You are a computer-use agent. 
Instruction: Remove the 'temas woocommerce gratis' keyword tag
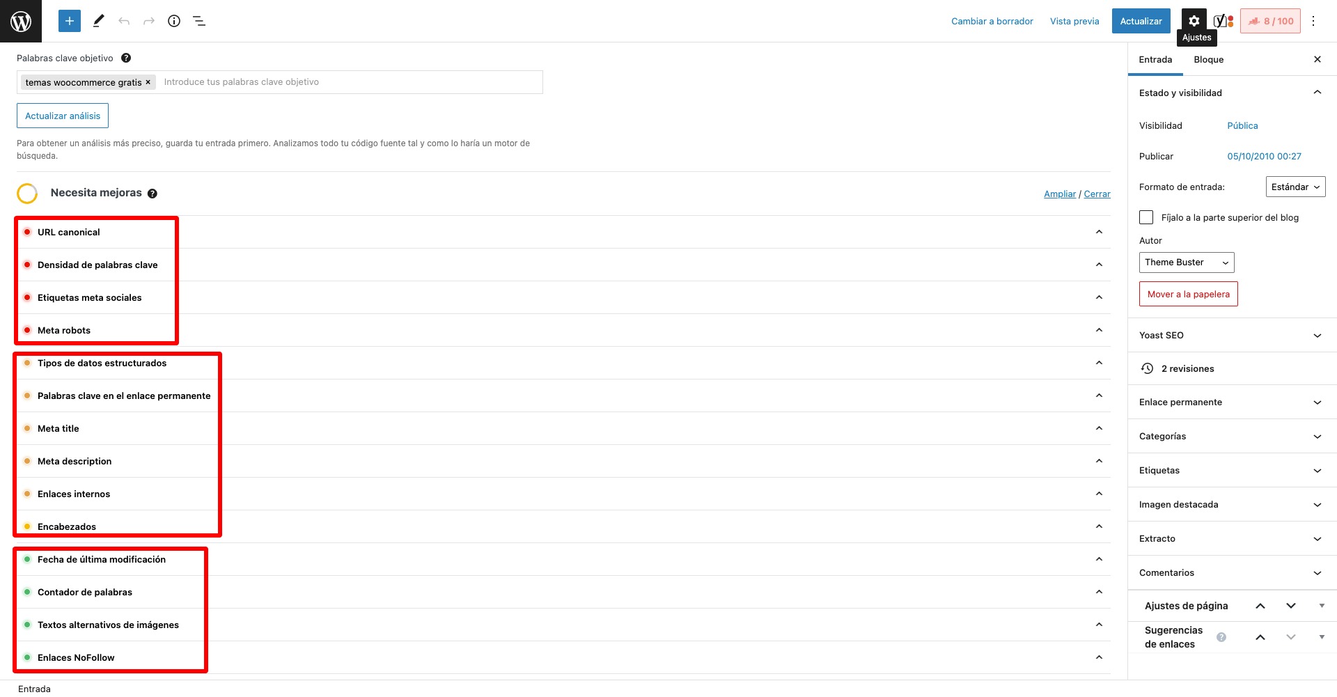[x=148, y=82]
